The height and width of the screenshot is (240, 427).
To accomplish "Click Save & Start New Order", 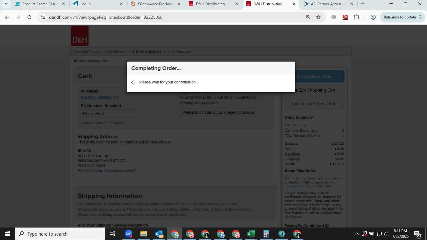I will pos(314,104).
